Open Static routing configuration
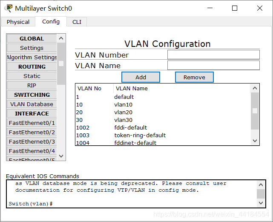The image size is (273, 222). 32,76
